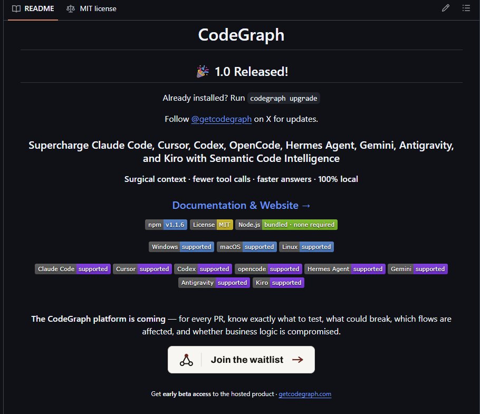Screen dimensions: 480x414
Task: Click the Kiro supported badge
Action: pos(279,283)
